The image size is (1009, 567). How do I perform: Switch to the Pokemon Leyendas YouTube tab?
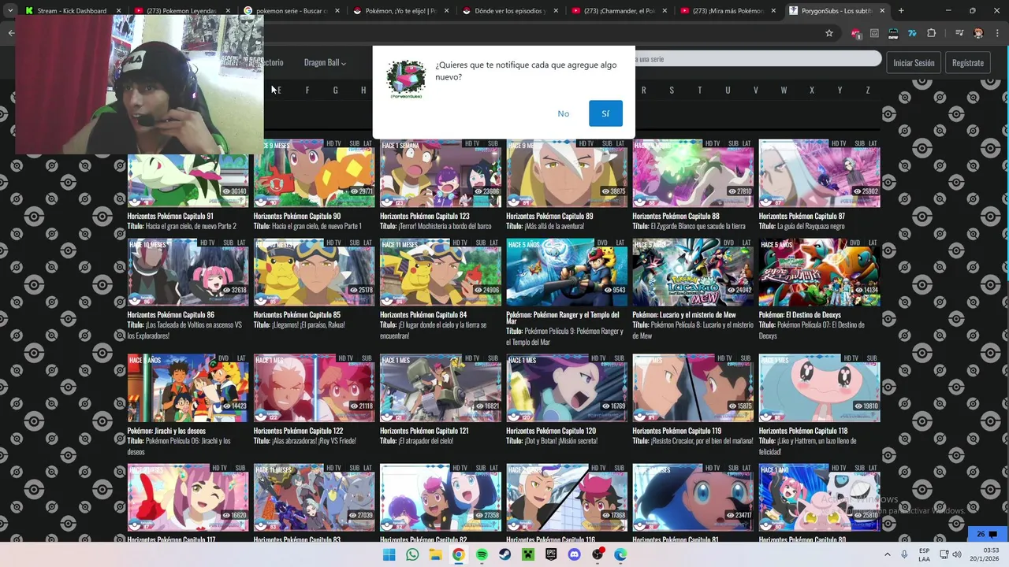pyautogui.click(x=180, y=11)
